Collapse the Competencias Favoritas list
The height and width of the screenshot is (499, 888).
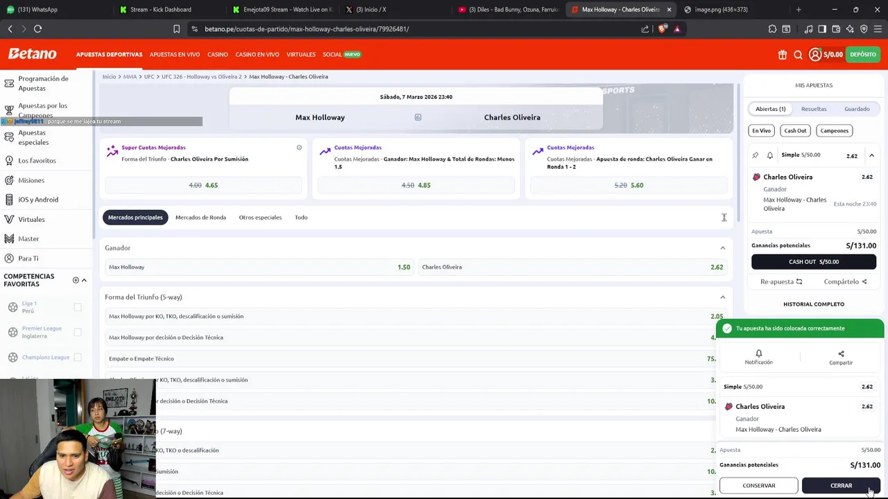pyautogui.click(x=84, y=280)
